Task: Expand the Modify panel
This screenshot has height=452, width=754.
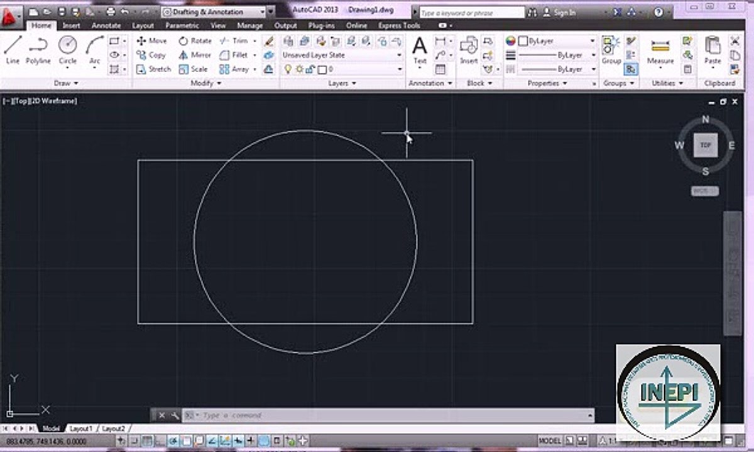Action: point(206,83)
